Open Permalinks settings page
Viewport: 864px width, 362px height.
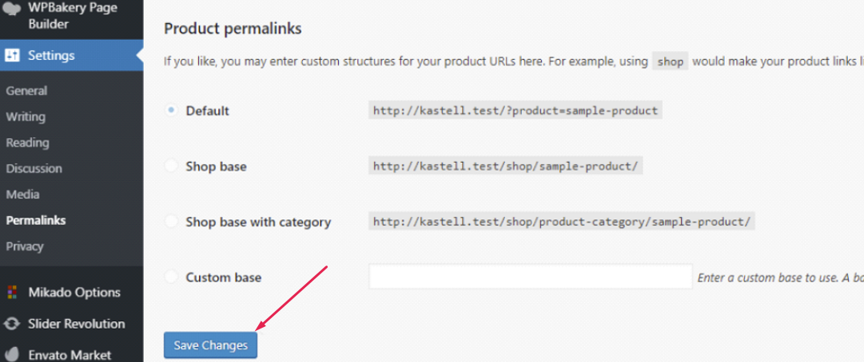(x=36, y=220)
